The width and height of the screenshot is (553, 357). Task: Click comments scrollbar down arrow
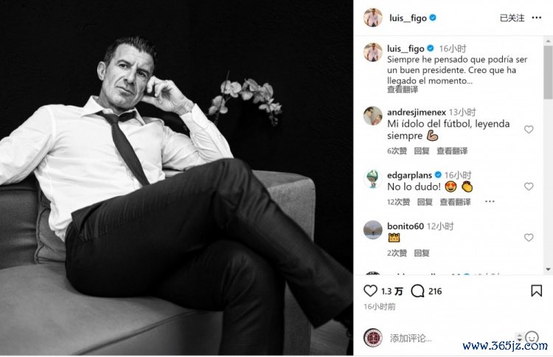click(549, 271)
